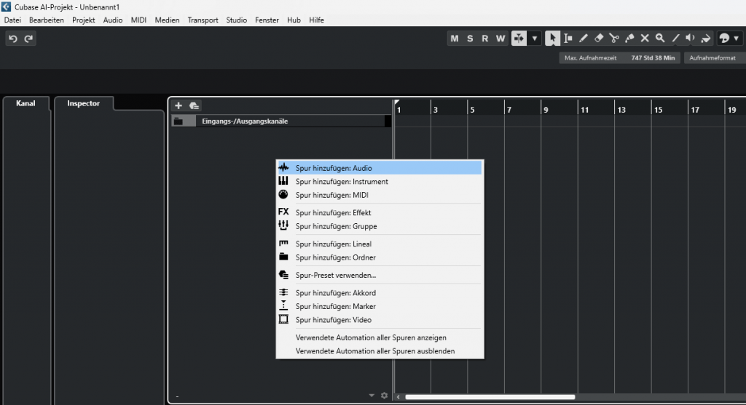Choose Spur hinzufügen: Lineal
Viewport: 746px width, 405px height.
[380, 244]
